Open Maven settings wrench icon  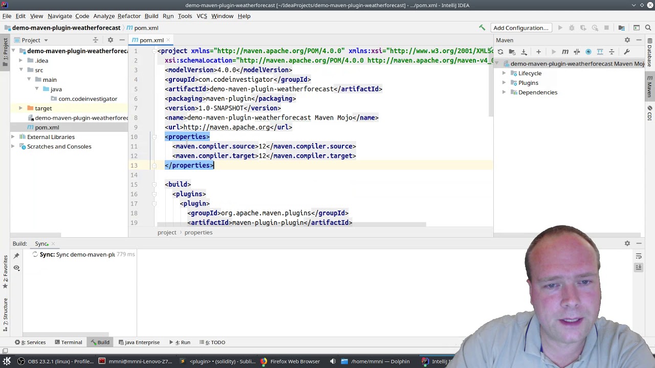click(626, 52)
